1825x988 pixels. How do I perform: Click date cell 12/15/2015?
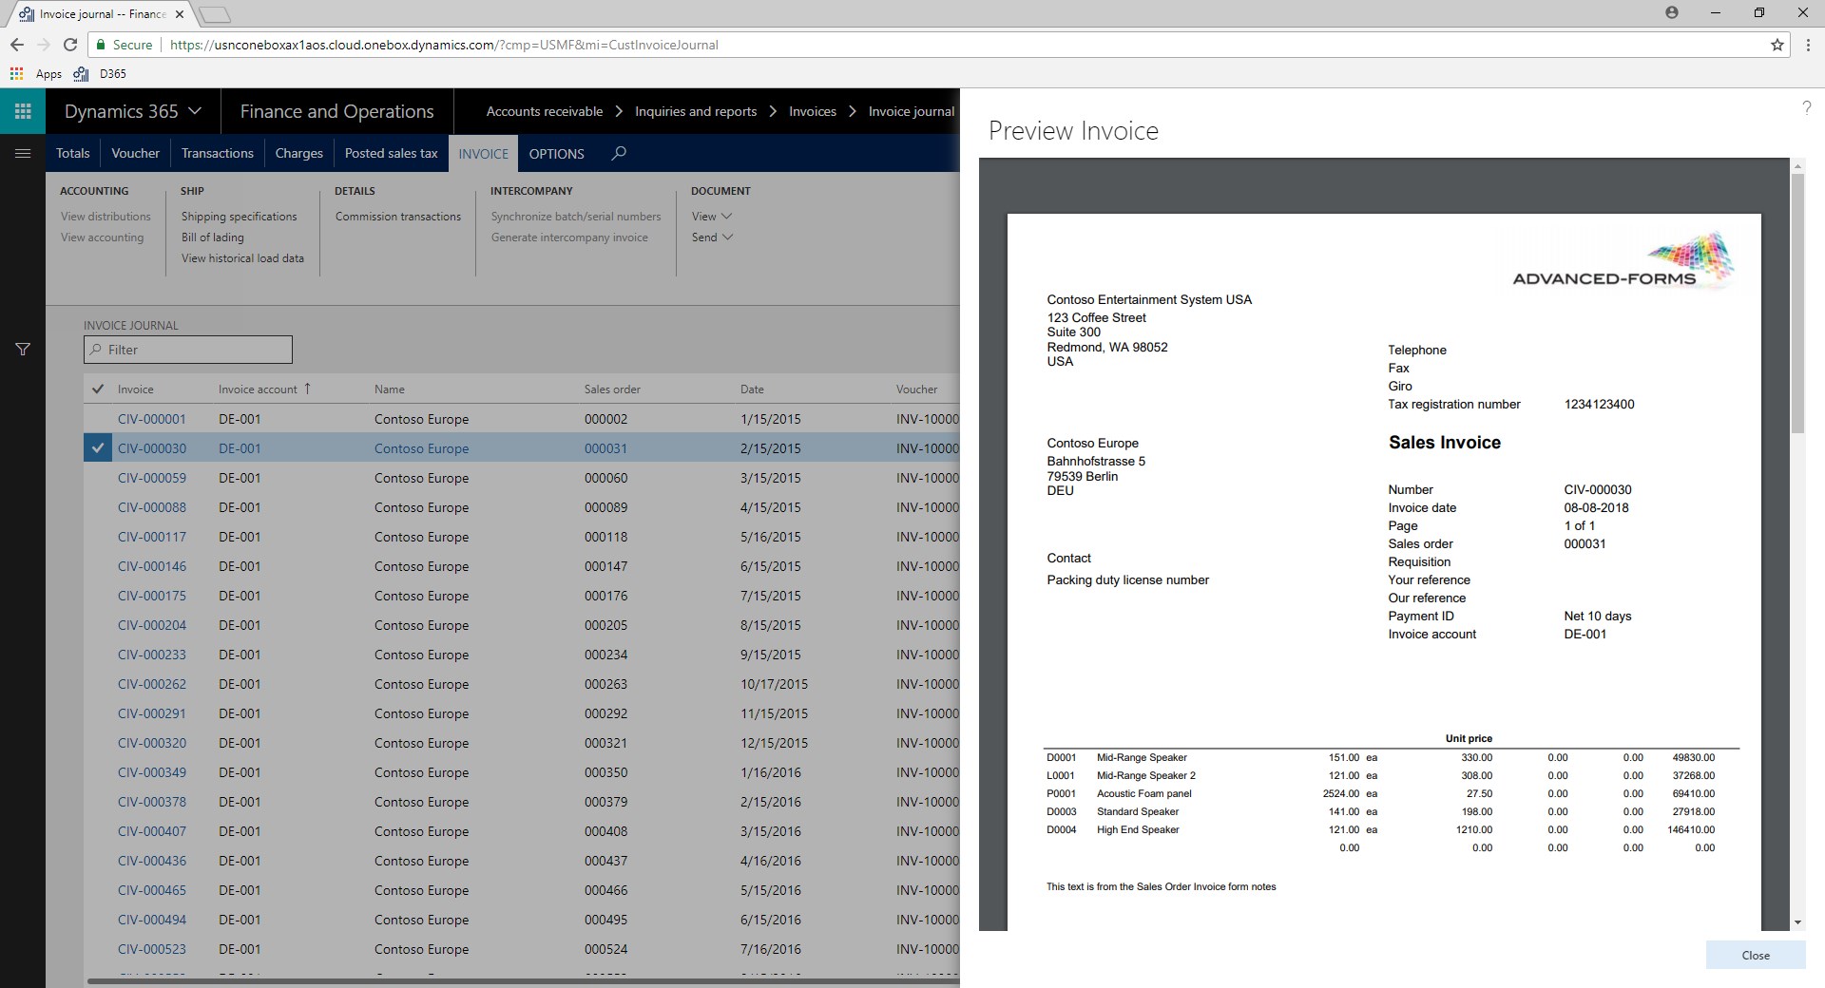[x=775, y=743]
